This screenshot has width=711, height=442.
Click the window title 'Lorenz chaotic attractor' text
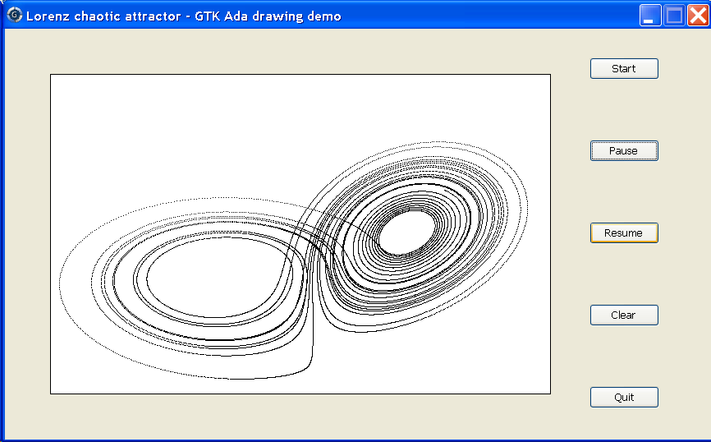(103, 16)
